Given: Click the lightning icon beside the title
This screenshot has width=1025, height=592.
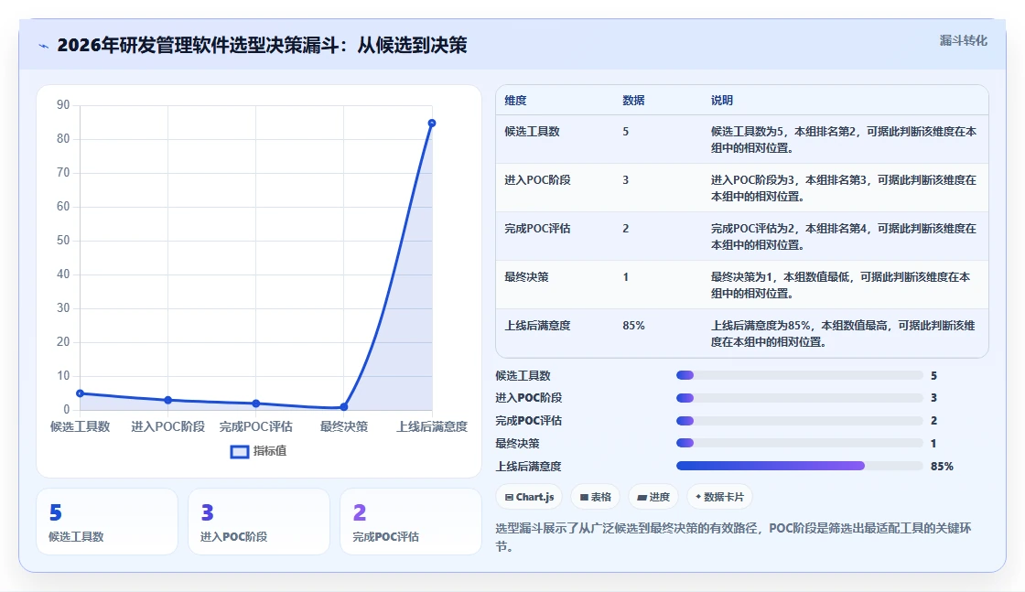Looking at the screenshot, I should 44,46.
